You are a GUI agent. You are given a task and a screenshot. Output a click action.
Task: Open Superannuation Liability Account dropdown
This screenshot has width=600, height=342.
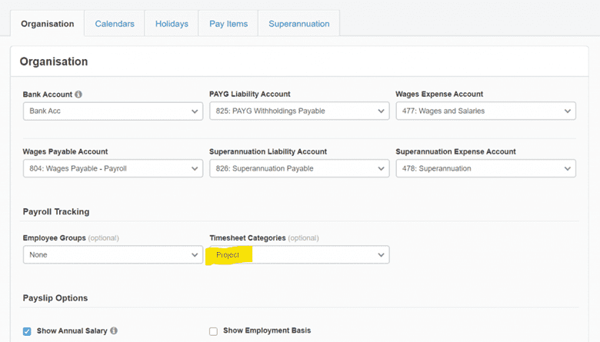[x=298, y=168]
